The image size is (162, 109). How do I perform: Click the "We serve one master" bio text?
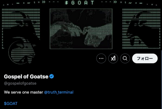24,92
